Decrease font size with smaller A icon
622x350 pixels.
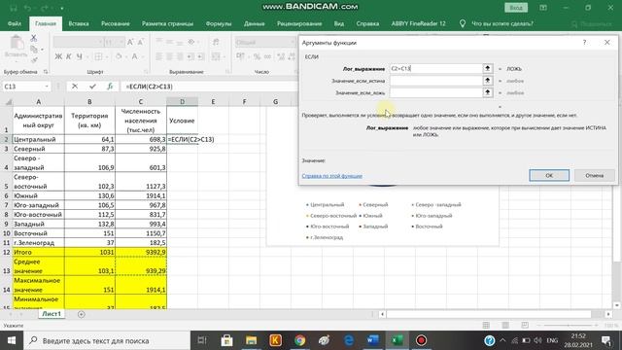coord(140,42)
